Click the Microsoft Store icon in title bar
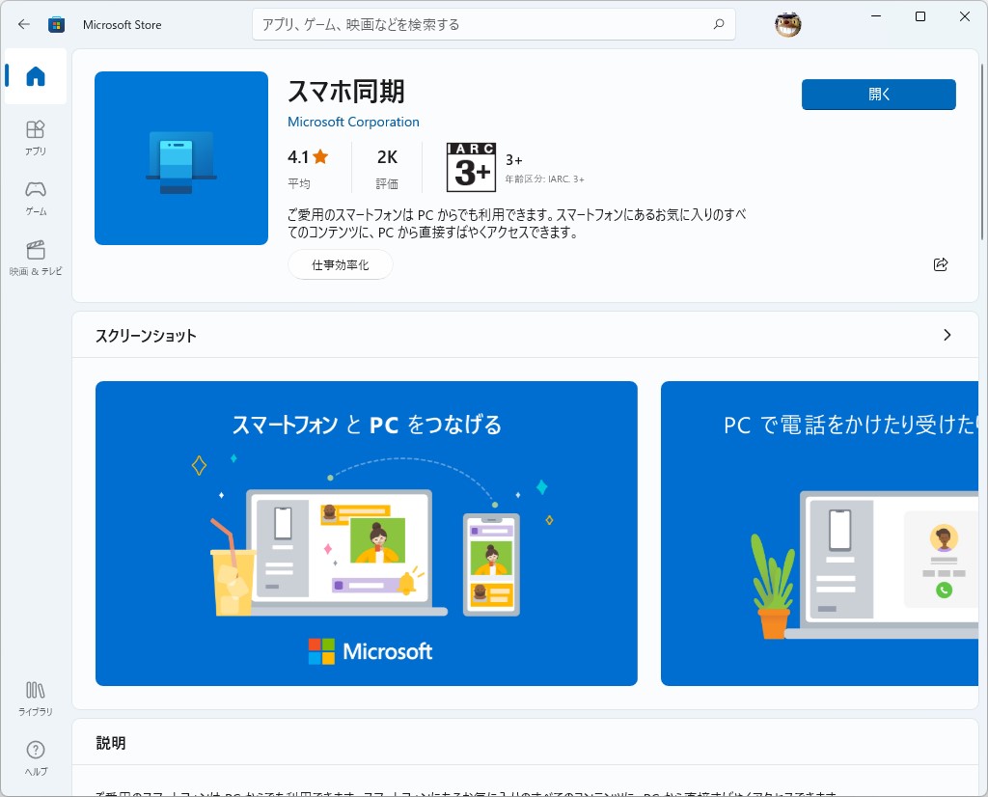The height and width of the screenshot is (797, 988). 57,24
